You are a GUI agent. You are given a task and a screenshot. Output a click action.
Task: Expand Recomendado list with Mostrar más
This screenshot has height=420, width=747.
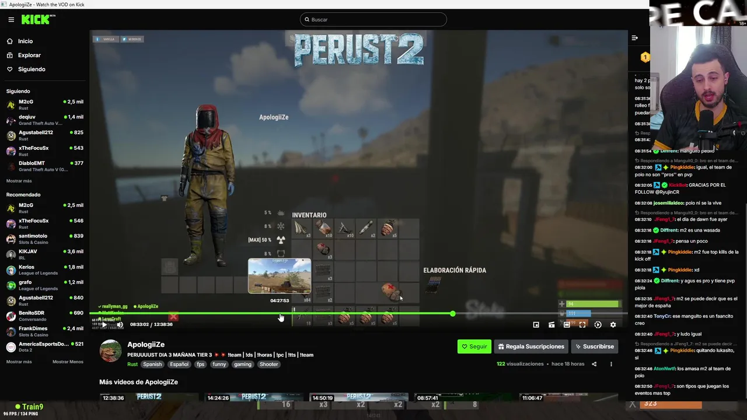coord(19,362)
